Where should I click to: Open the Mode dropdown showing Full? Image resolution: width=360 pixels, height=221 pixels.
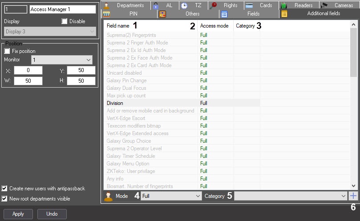171,196
